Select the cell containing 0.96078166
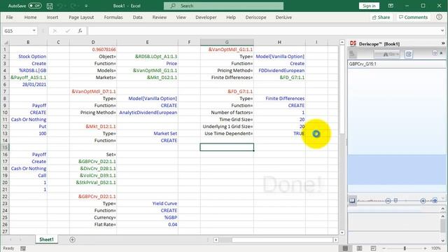This screenshot has width=448, height=252. (93, 50)
